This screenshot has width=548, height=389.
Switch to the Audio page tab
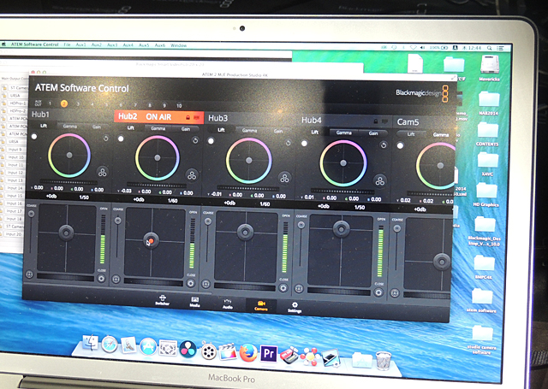click(228, 304)
